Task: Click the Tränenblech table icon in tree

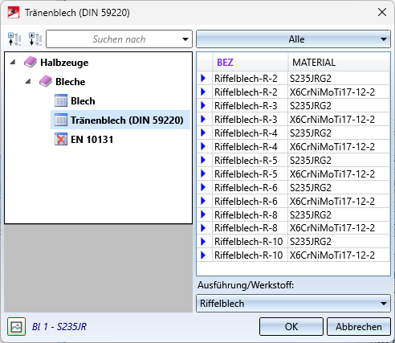Action: coord(61,120)
